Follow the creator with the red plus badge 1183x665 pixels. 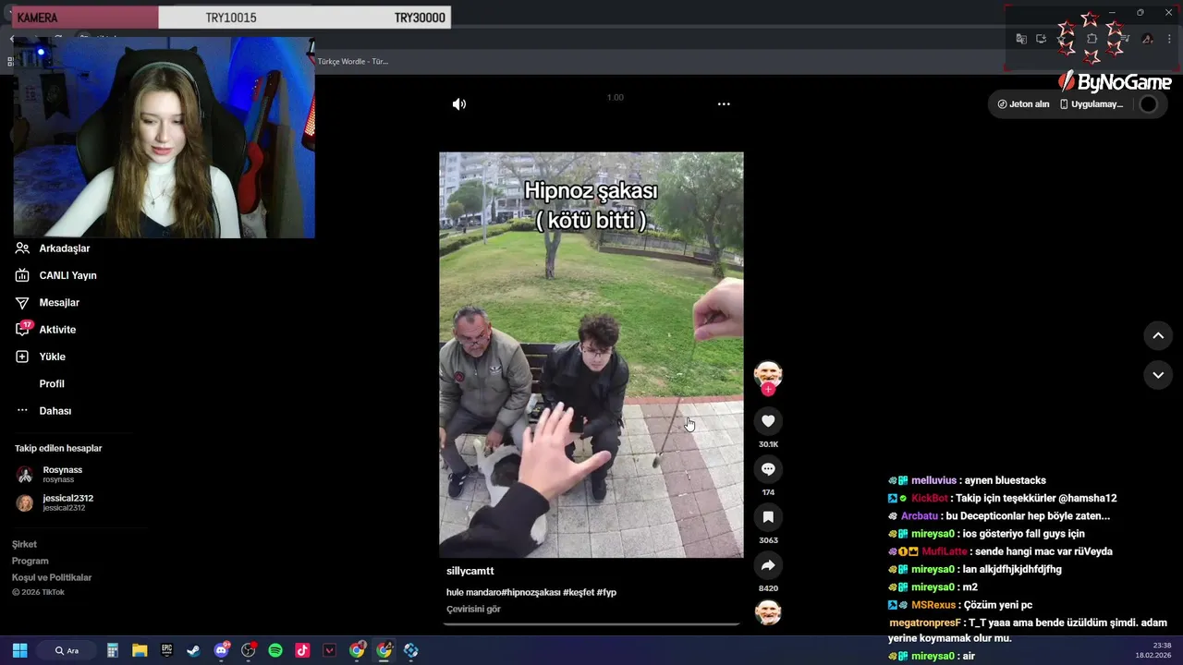(x=768, y=390)
